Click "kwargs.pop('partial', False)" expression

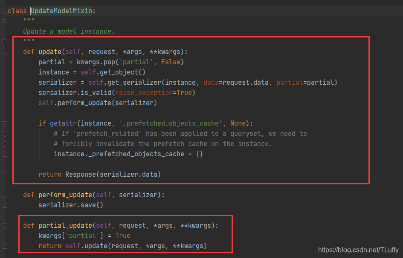point(130,62)
